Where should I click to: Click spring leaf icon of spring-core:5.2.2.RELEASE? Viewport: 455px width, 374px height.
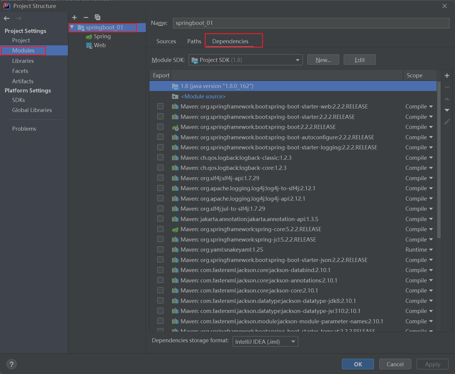(175, 229)
